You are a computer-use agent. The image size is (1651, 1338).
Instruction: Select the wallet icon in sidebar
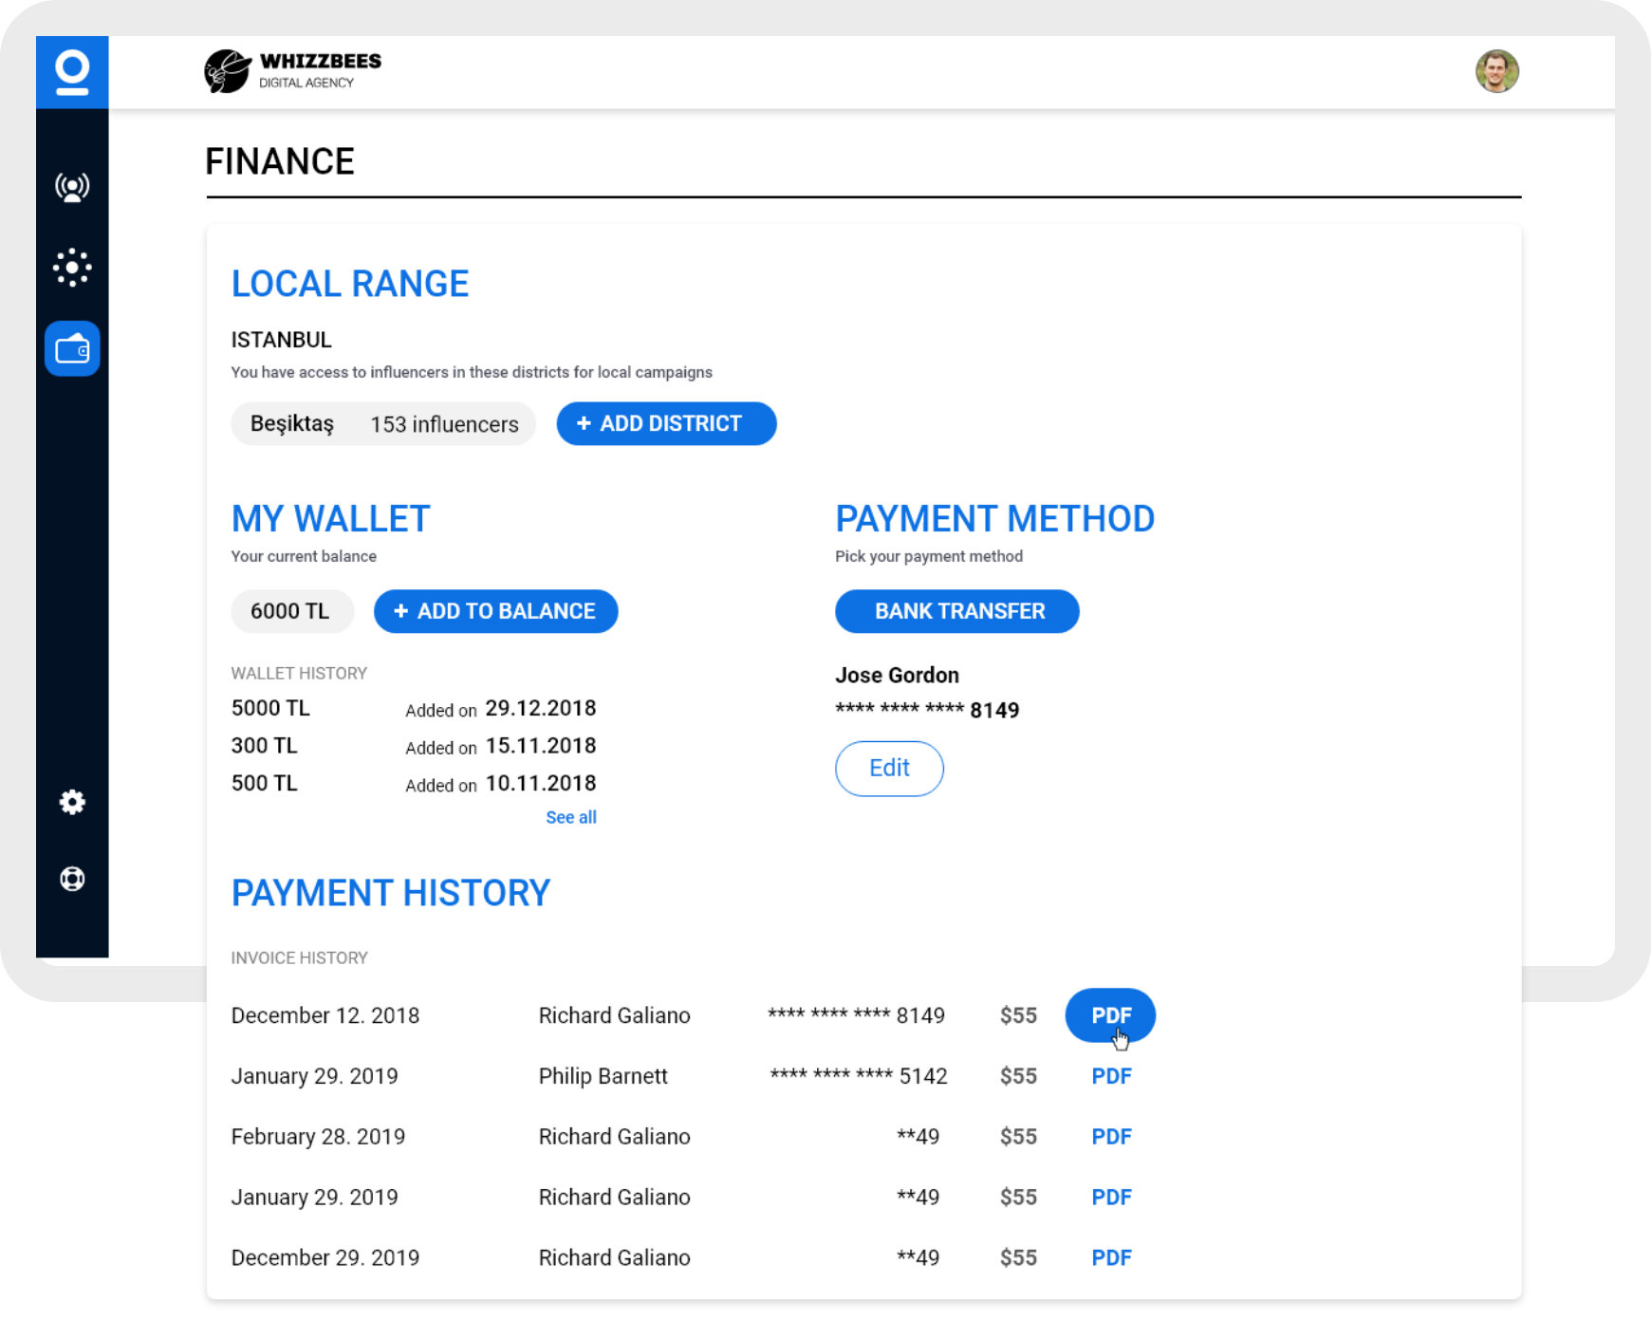pyautogui.click(x=72, y=349)
